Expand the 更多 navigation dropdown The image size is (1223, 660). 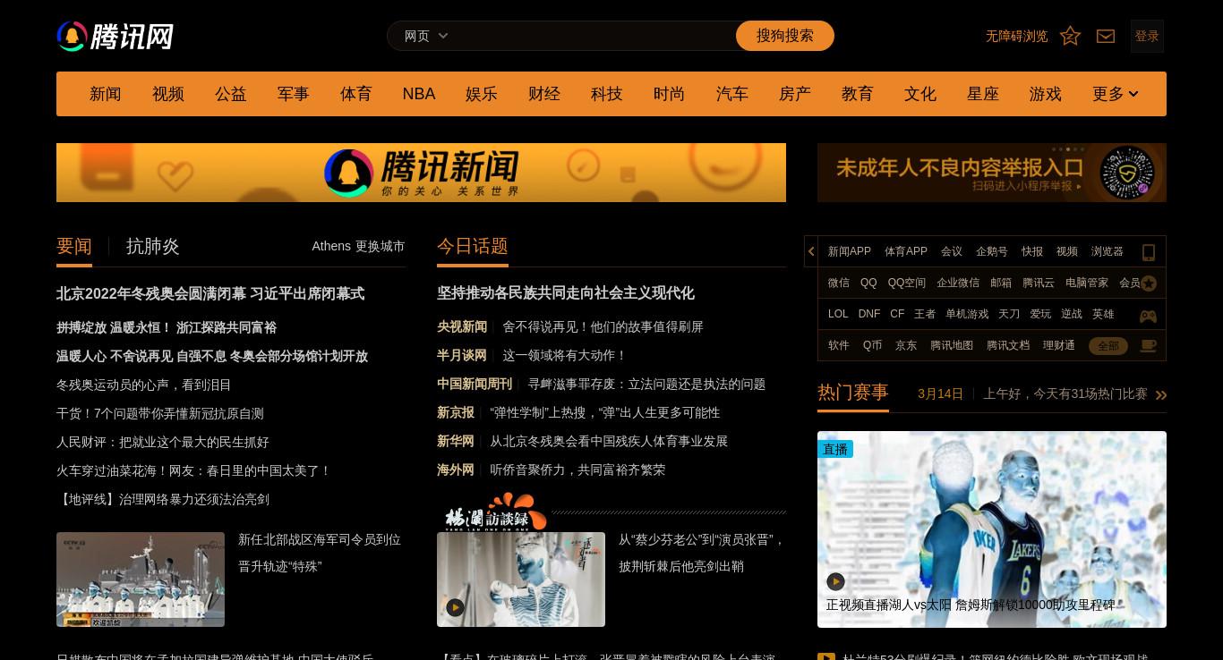coord(1116,94)
